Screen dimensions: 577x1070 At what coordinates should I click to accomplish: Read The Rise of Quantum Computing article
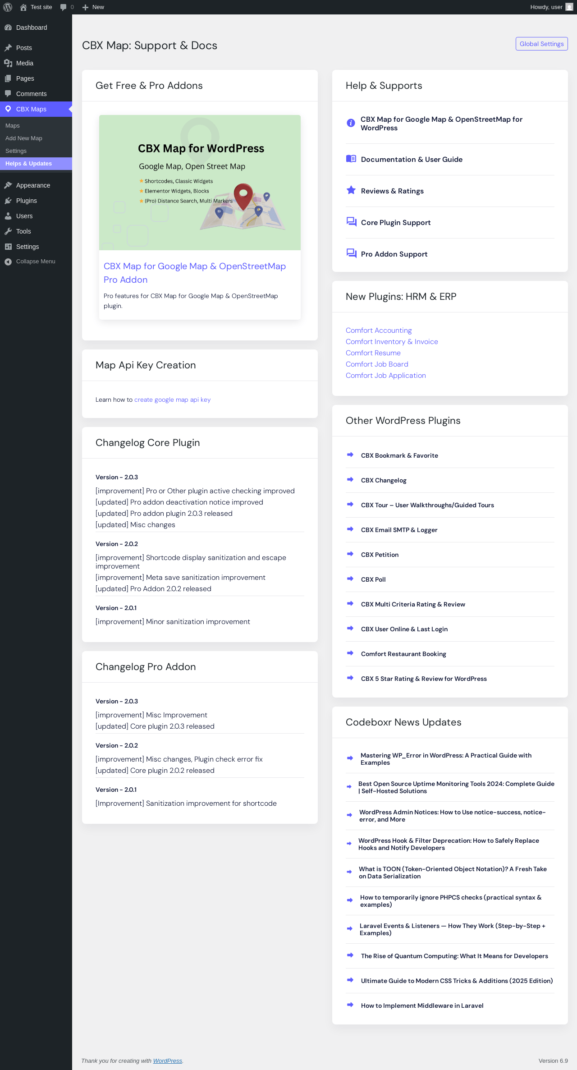tap(454, 956)
